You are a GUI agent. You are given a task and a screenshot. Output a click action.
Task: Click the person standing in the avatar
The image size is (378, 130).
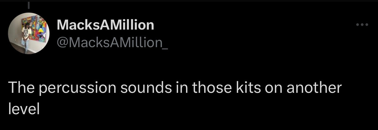pos(26,36)
